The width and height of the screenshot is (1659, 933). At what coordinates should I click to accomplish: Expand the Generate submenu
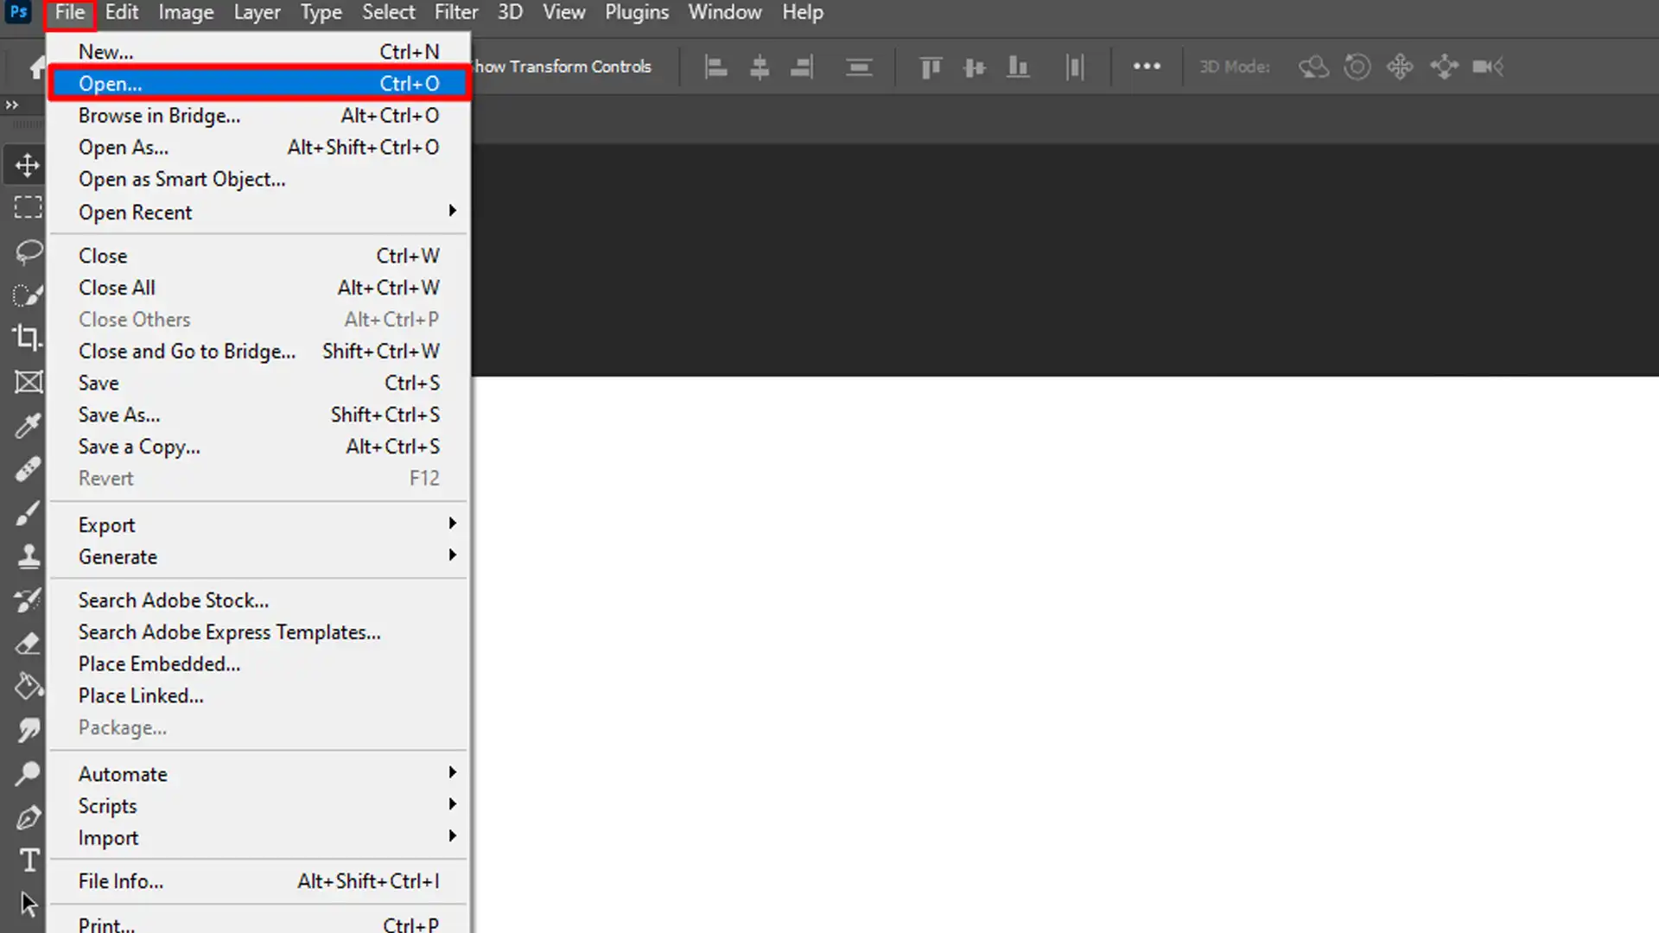point(259,556)
